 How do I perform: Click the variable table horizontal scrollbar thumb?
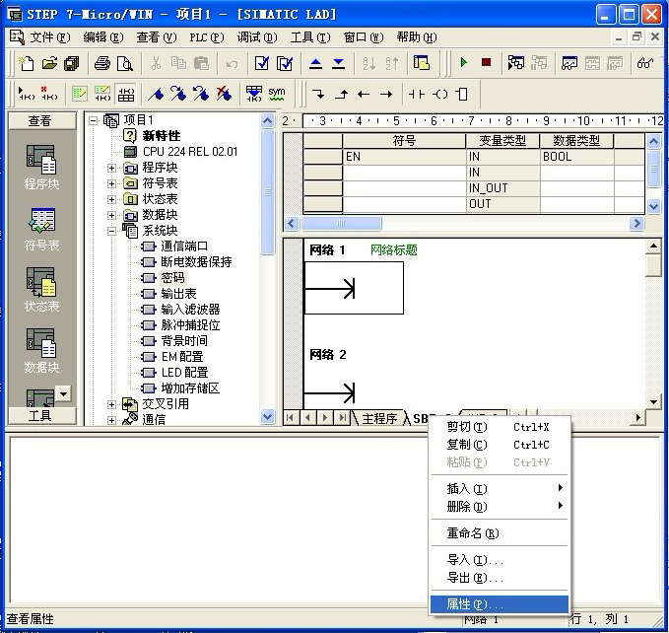(x=341, y=223)
